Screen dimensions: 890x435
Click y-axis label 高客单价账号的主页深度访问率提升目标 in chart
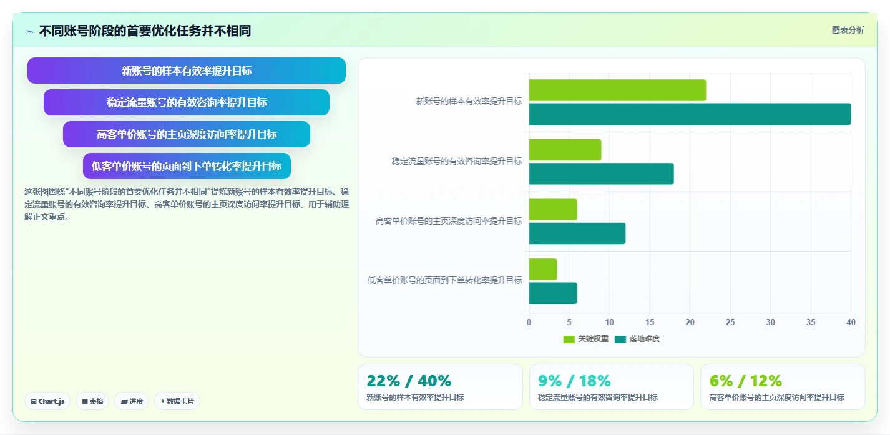pyautogui.click(x=449, y=221)
